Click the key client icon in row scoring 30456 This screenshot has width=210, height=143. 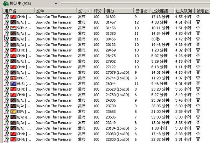(x=6, y=39)
